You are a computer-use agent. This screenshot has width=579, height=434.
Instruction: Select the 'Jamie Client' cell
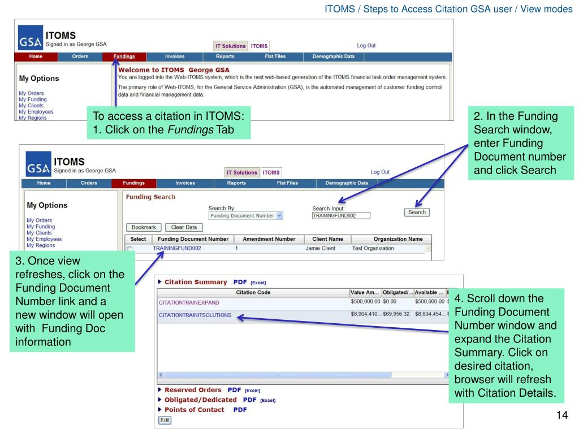pyautogui.click(x=320, y=249)
